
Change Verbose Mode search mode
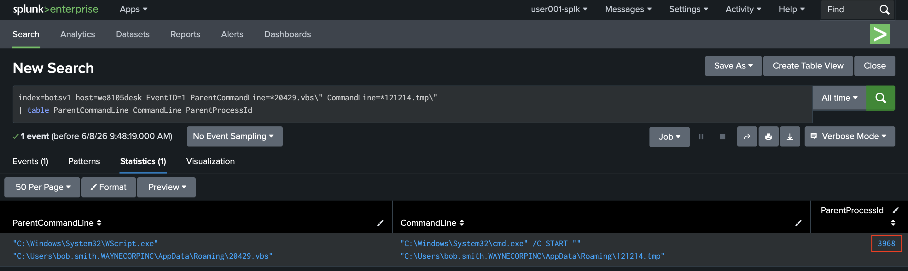pos(849,136)
